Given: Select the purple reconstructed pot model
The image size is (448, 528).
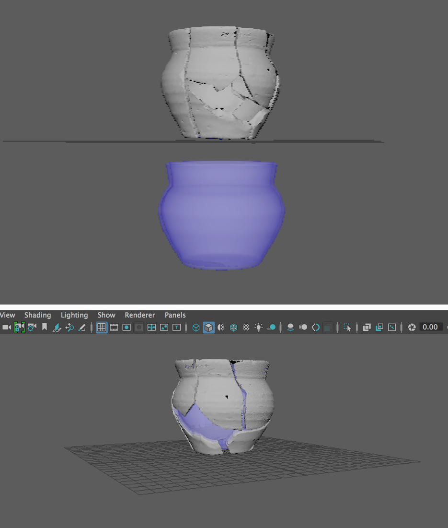Looking at the screenshot, I should point(221,215).
